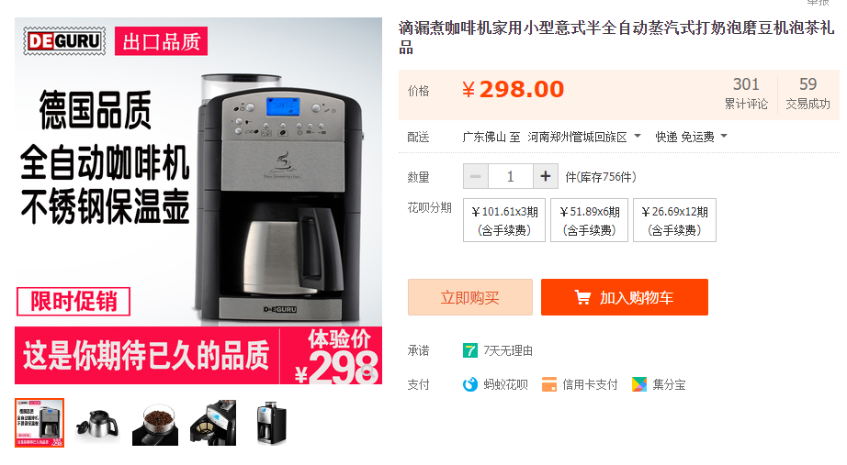Viewport: 847px width, 465px height.
Task: Select the ¥26.69x12期 installment option
Action: [674, 220]
